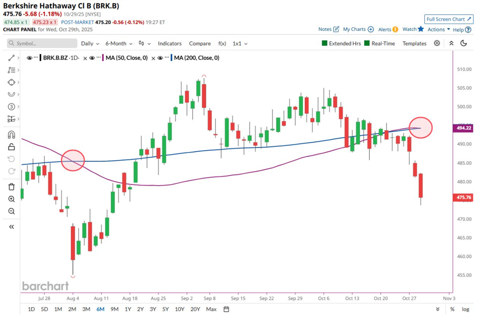The height and width of the screenshot is (315, 479).
Task: Open the shapes drawing tool
Action: coord(11,82)
